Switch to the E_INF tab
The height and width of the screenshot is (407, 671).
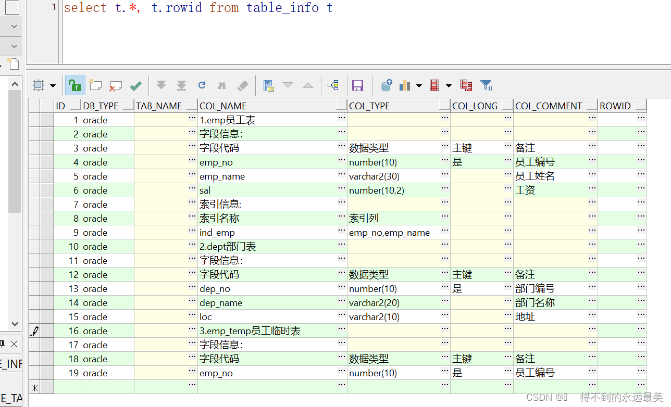click(10, 363)
